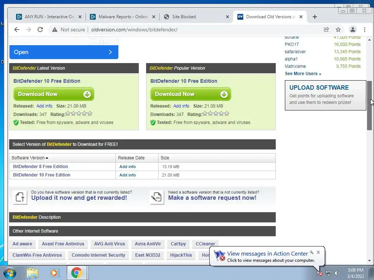
Task: Open the AVG Anti Virus tag
Action: 110,244
